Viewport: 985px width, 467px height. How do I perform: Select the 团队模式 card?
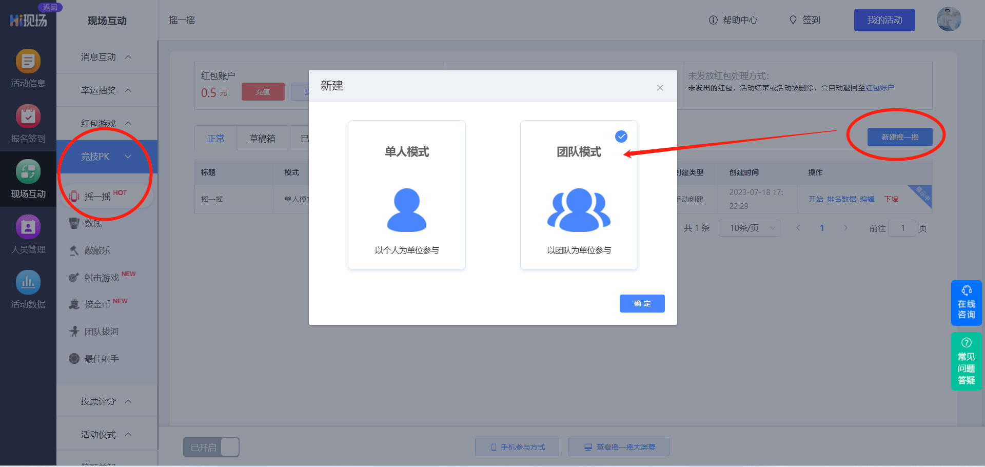pyautogui.click(x=579, y=195)
